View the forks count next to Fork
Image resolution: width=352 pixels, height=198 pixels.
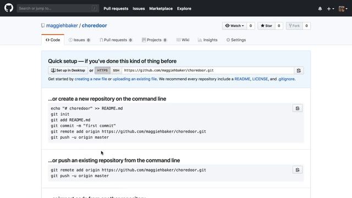pyautogui.click(x=306, y=26)
